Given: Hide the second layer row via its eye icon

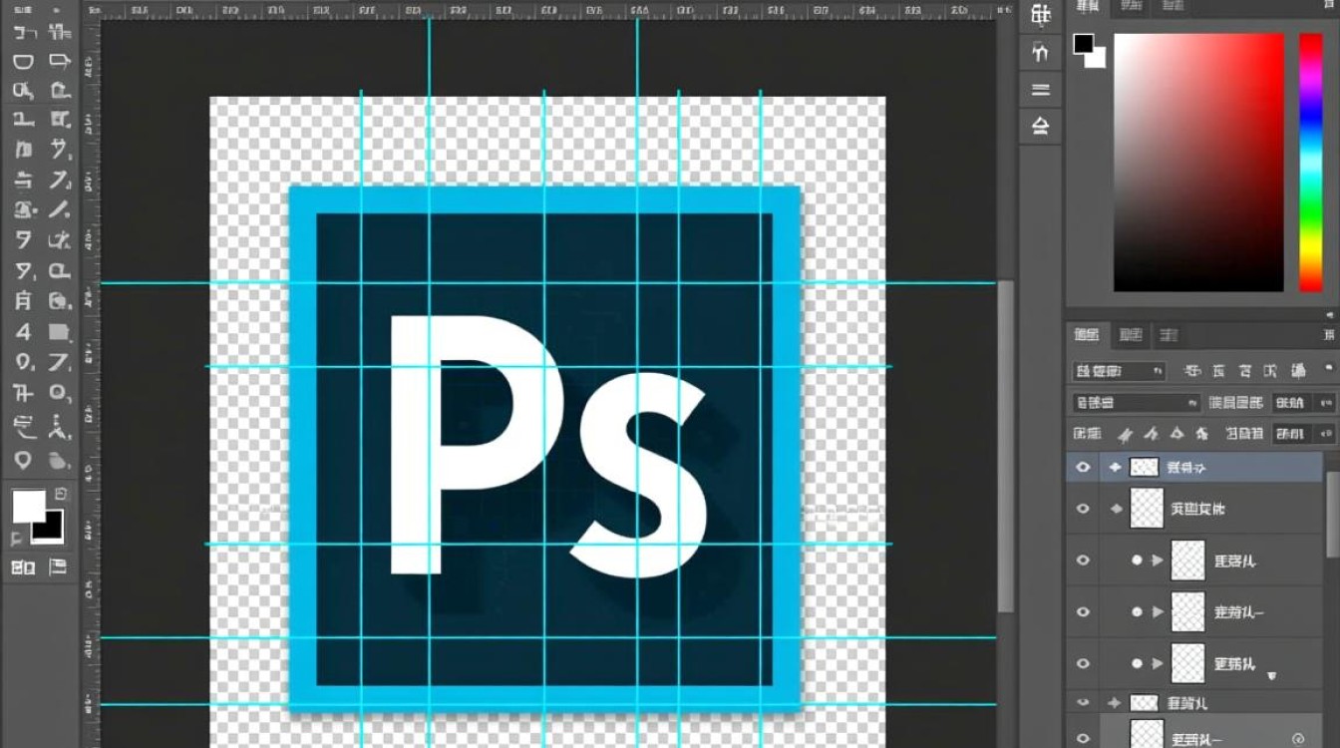Looking at the screenshot, I should click(x=1083, y=509).
